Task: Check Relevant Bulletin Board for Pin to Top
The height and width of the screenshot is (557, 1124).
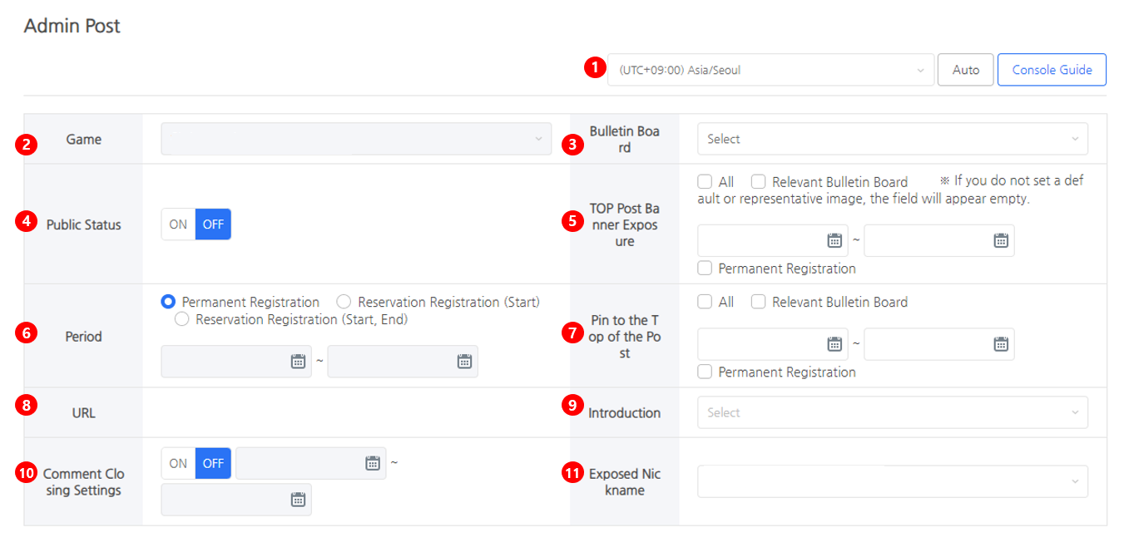Action: click(759, 303)
